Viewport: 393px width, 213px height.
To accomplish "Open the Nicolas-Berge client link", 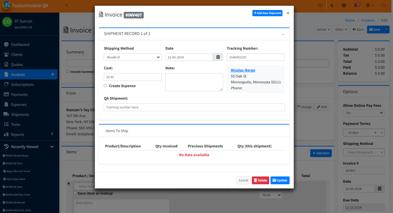I will click(x=243, y=70).
